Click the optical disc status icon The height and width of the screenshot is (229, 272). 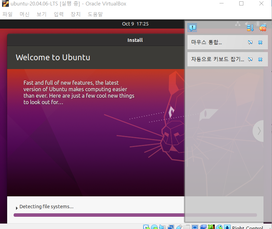pyautogui.click(x=154, y=227)
